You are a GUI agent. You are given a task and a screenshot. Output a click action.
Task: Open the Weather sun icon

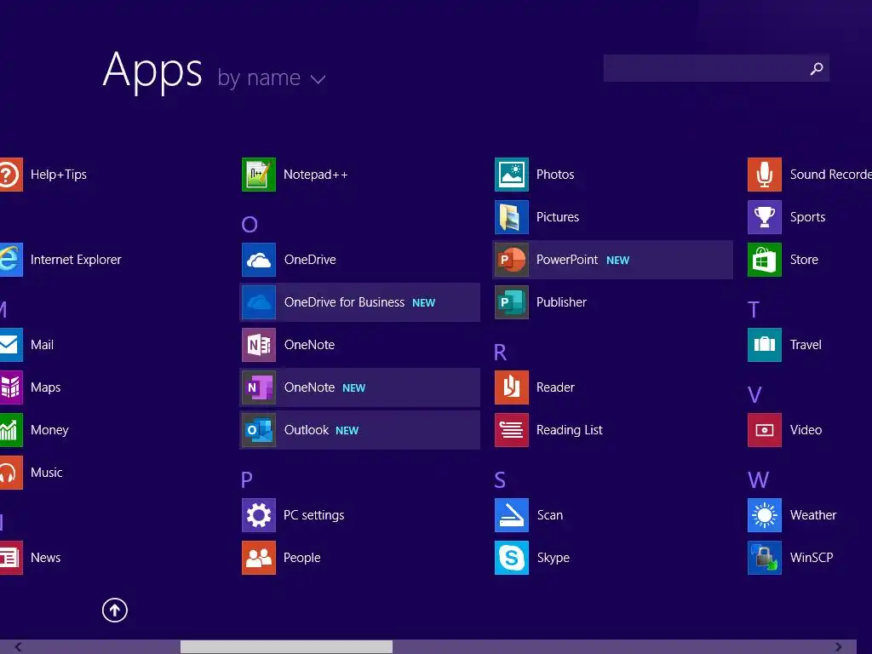pos(765,515)
